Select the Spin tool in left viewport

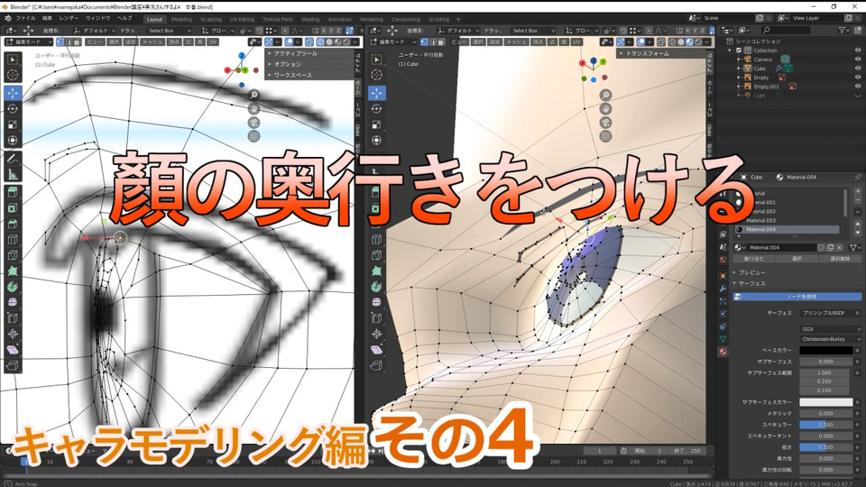click(x=13, y=287)
